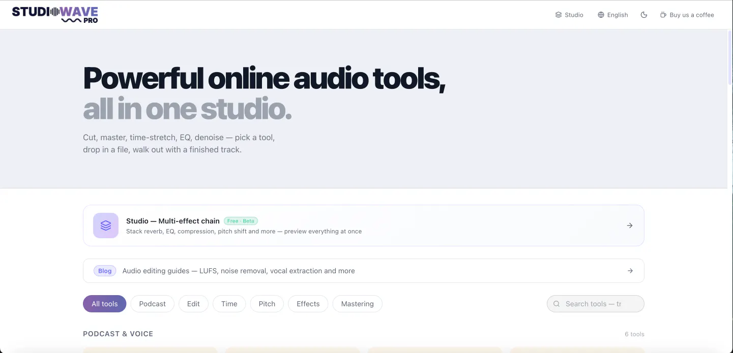
Task: Click the Studio layers icon in header
Action: tap(558, 15)
